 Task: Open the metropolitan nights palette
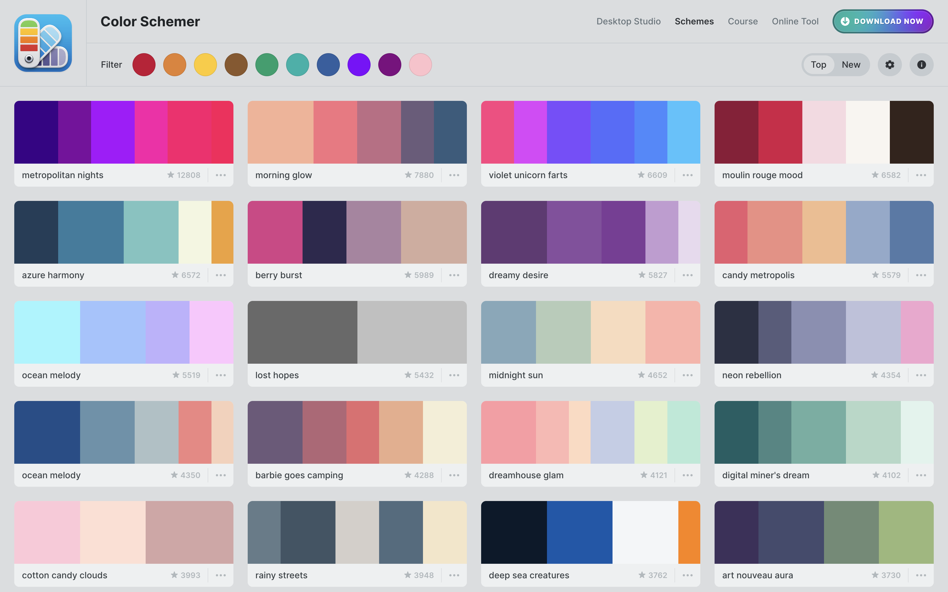124,132
